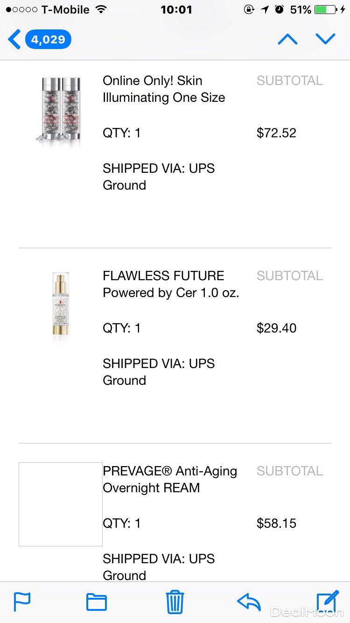Tap the PREVAGE Anti-Aging Overnight product title

click(x=170, y=479)
